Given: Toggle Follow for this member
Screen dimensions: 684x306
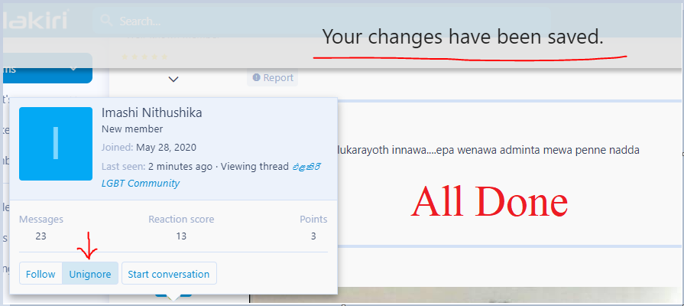Looking at the screenshot, I should 41,274.
